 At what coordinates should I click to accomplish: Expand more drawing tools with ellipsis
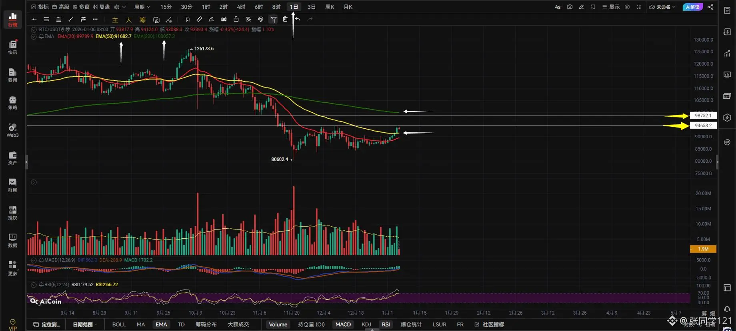pos(95,19)
